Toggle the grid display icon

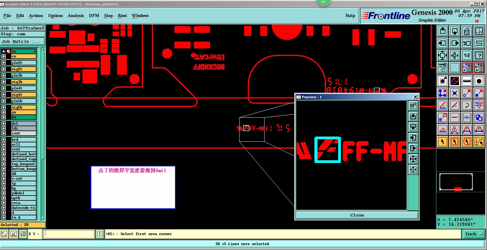pos(455,68)
